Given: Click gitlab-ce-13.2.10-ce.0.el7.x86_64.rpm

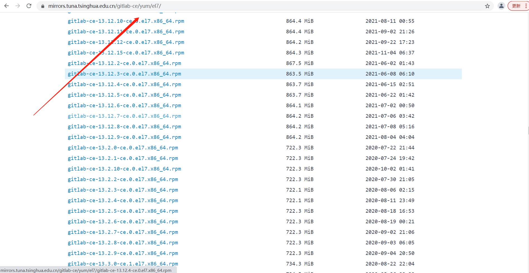Looking at the screenshot, I should [x=125, y=169].
